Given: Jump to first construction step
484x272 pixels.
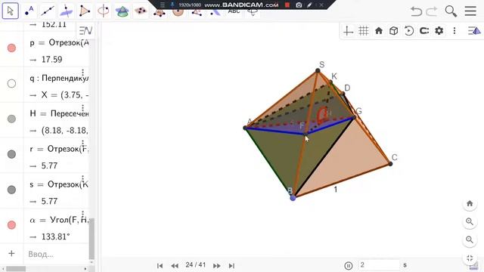Looking at the screenshot, I should point(160,266).
